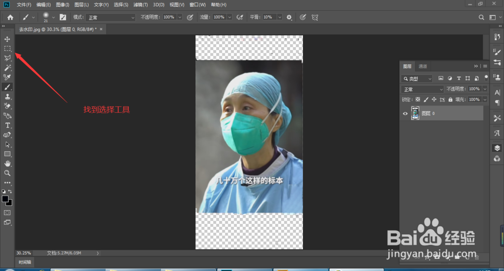Select the Rectangular Marquee tool

coord(7,49)
